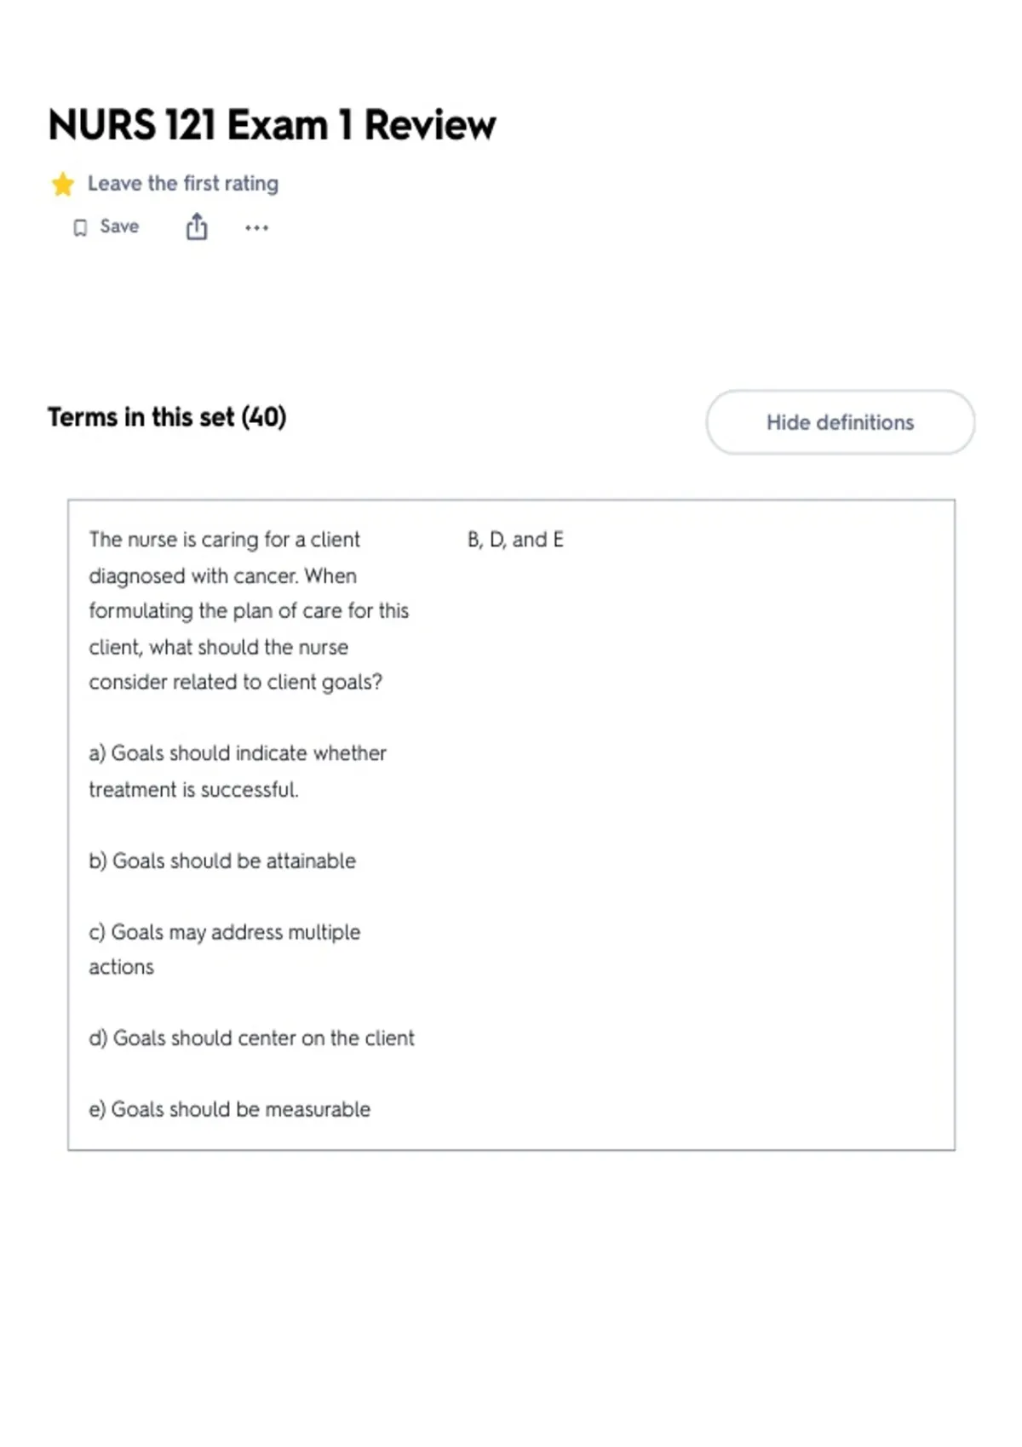Select the answer text B, D, and E
The width and height of the screenshot is (1022, 1447).
click(515, 540)
